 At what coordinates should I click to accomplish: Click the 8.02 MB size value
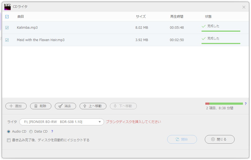142,28
